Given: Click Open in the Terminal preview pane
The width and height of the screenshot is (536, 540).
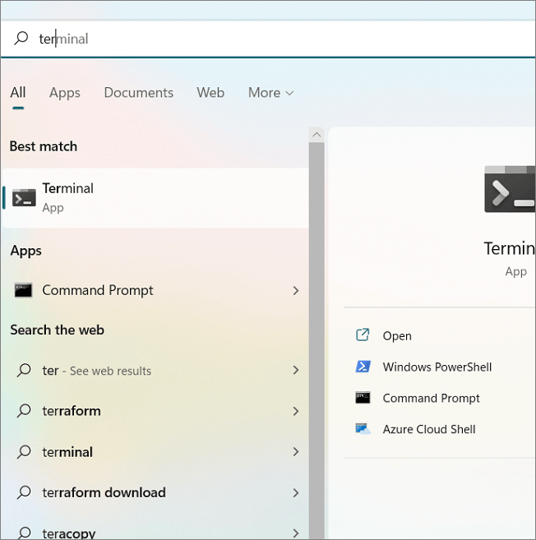Looking at the screenshot, I should point(397,335).
